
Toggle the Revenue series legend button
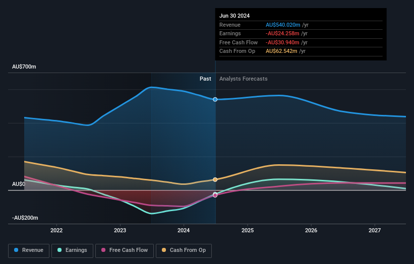[29, 250]
